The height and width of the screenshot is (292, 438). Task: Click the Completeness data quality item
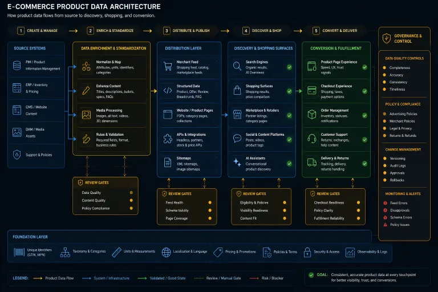[397, 68]
